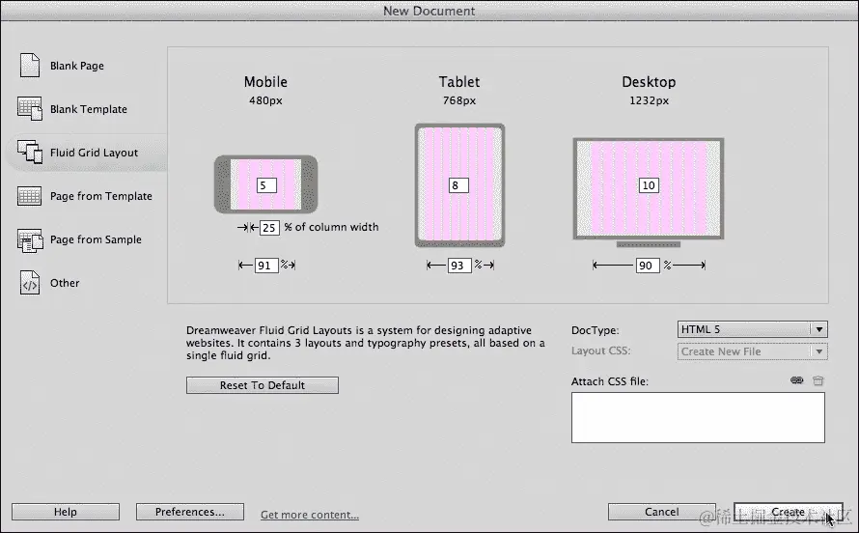Screen dimensions: 859x533
Task: Edit the Tablet column count field showing 8
Action: (458, 185)
